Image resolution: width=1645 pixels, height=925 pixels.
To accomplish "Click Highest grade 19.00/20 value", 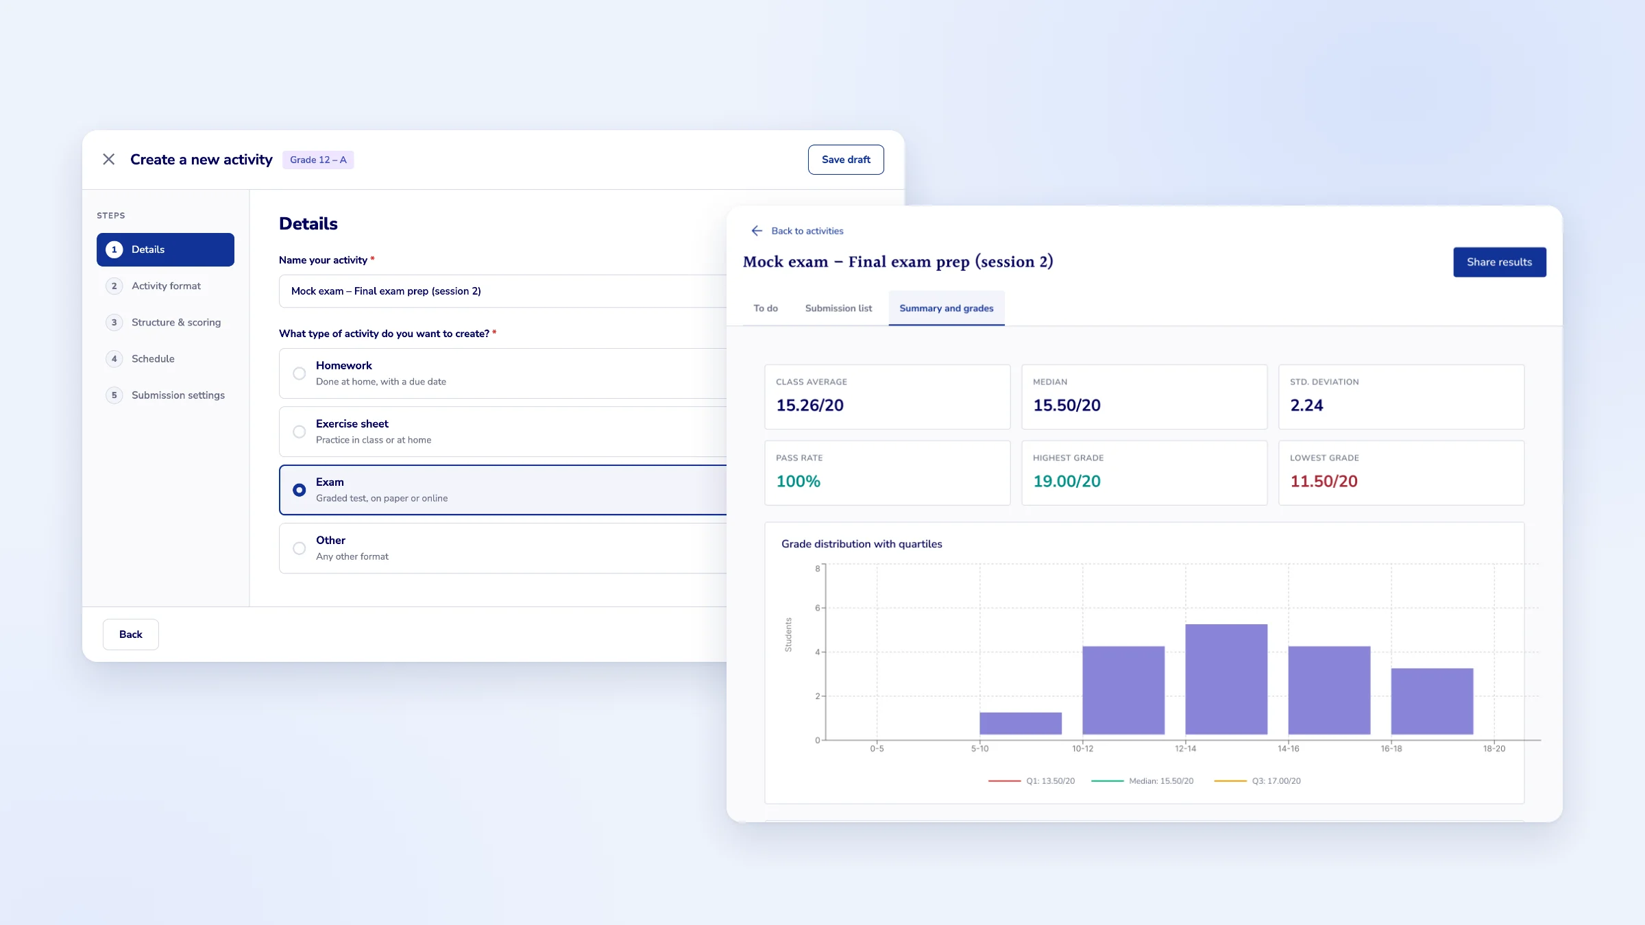I will pyautogui.click(x=1067, y=482).
